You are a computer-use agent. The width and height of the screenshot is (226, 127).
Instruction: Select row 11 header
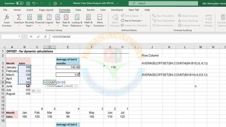3,93
